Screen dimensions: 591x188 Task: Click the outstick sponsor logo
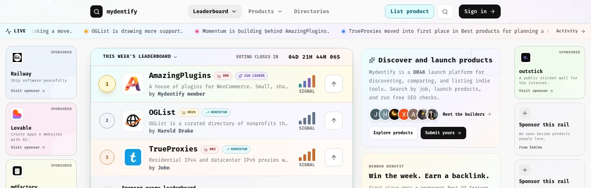(x=525, y=57)
